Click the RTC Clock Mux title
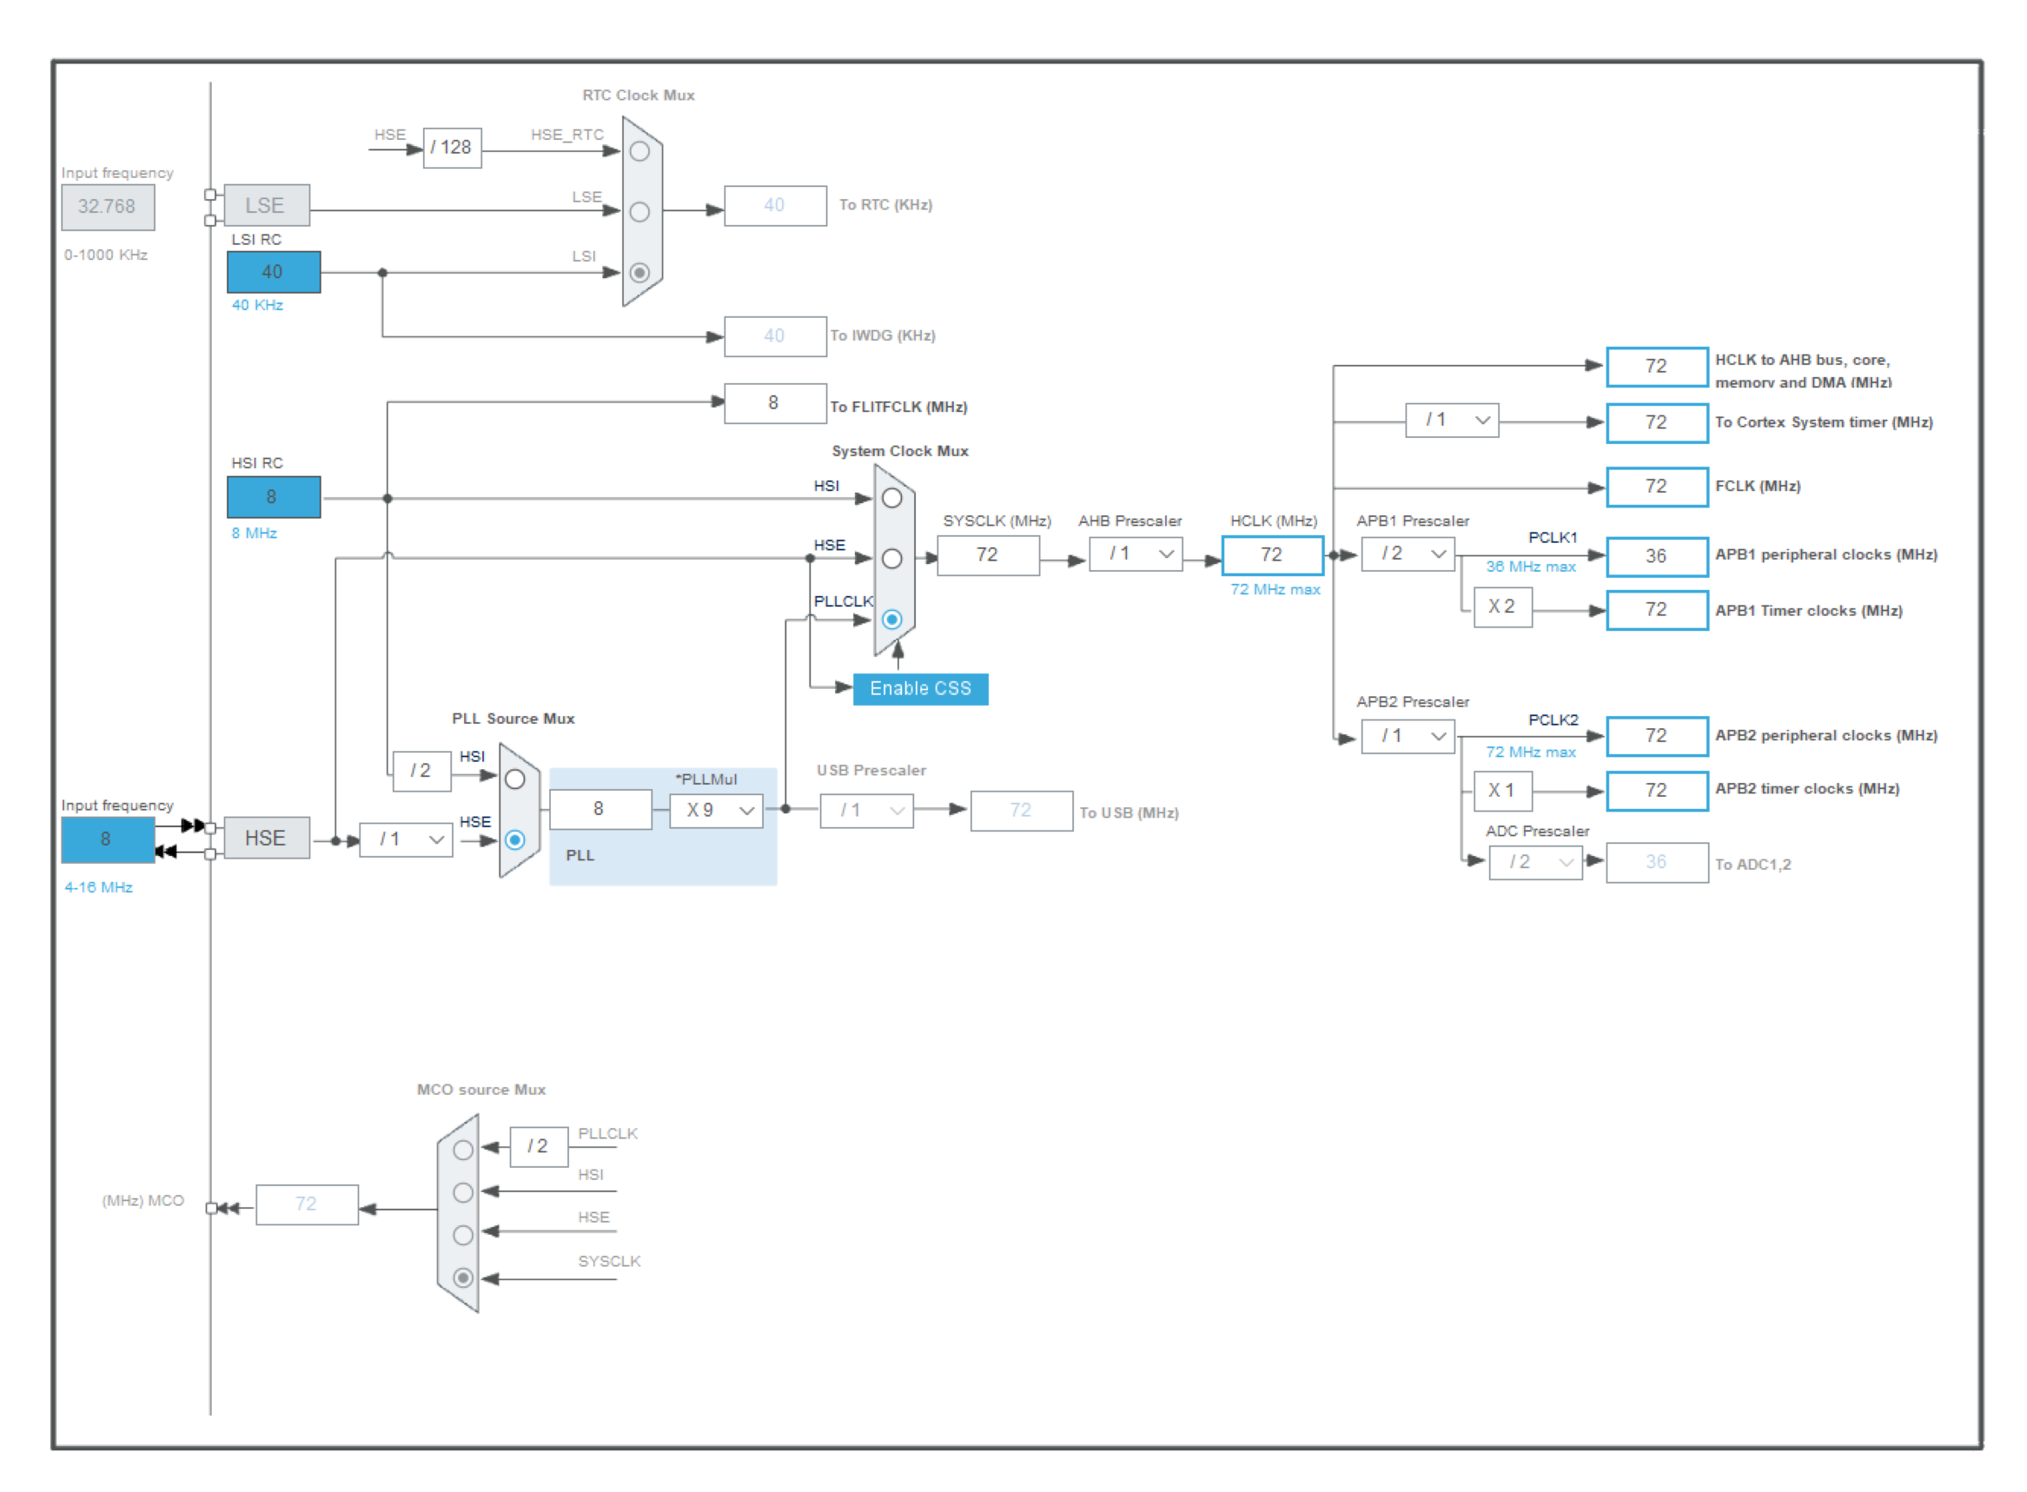The image size is (2027, 1492). 638,95
